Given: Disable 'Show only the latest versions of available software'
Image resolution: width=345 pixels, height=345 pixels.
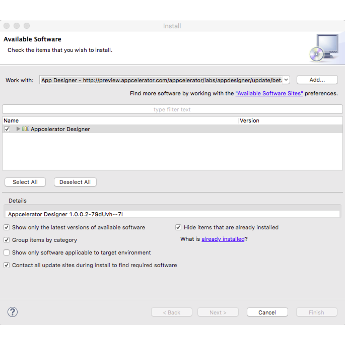Looking at the screenshot, I should 6,227.
